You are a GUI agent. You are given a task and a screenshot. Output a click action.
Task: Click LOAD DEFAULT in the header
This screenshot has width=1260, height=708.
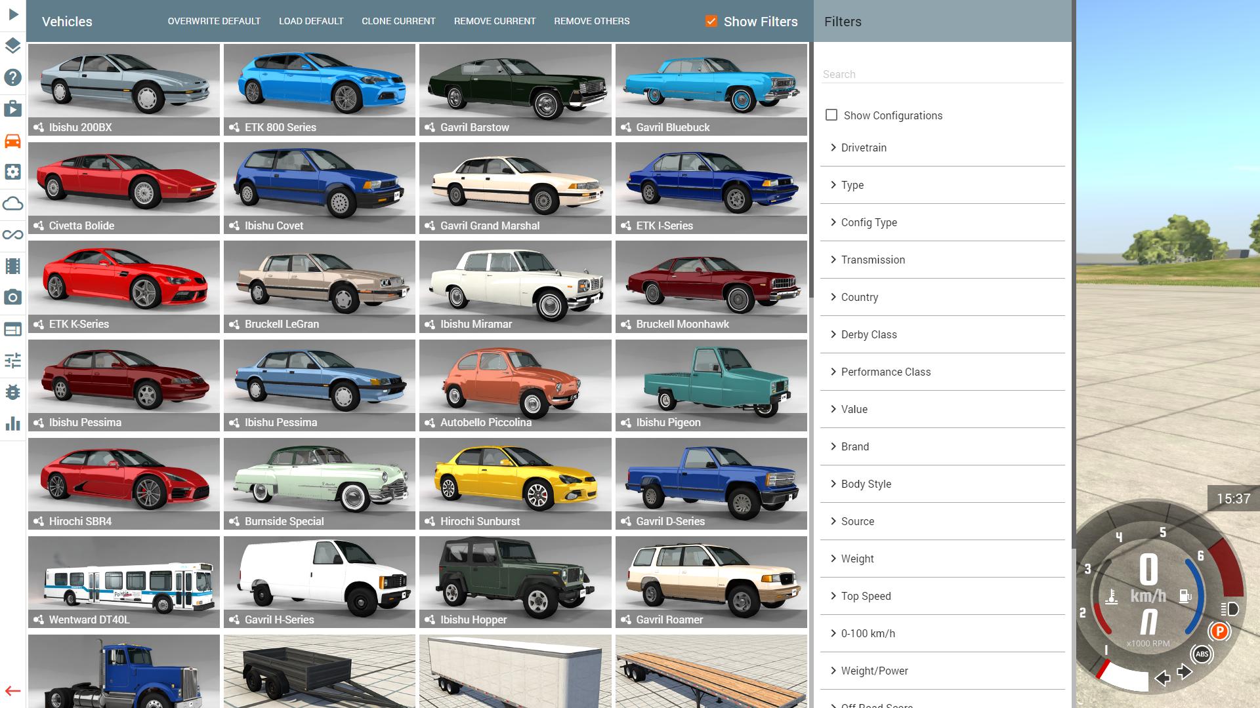click(x=311, y=21)
